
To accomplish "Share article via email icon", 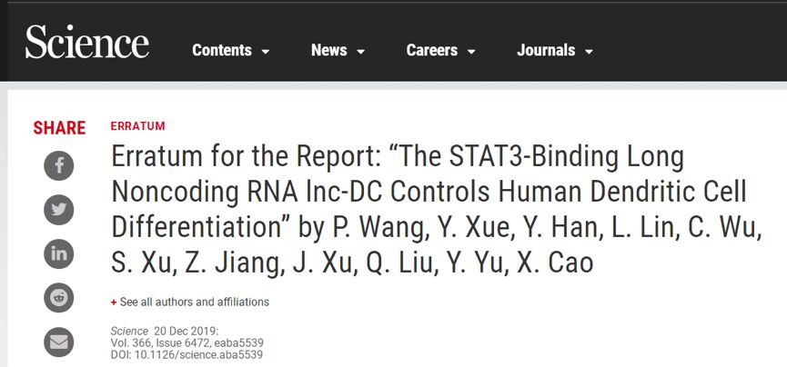I will 59,342.
